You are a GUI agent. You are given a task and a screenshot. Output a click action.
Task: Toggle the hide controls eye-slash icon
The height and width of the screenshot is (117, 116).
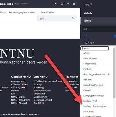coord(56,4)
